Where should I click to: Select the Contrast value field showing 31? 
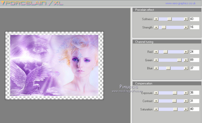point(195,101)
